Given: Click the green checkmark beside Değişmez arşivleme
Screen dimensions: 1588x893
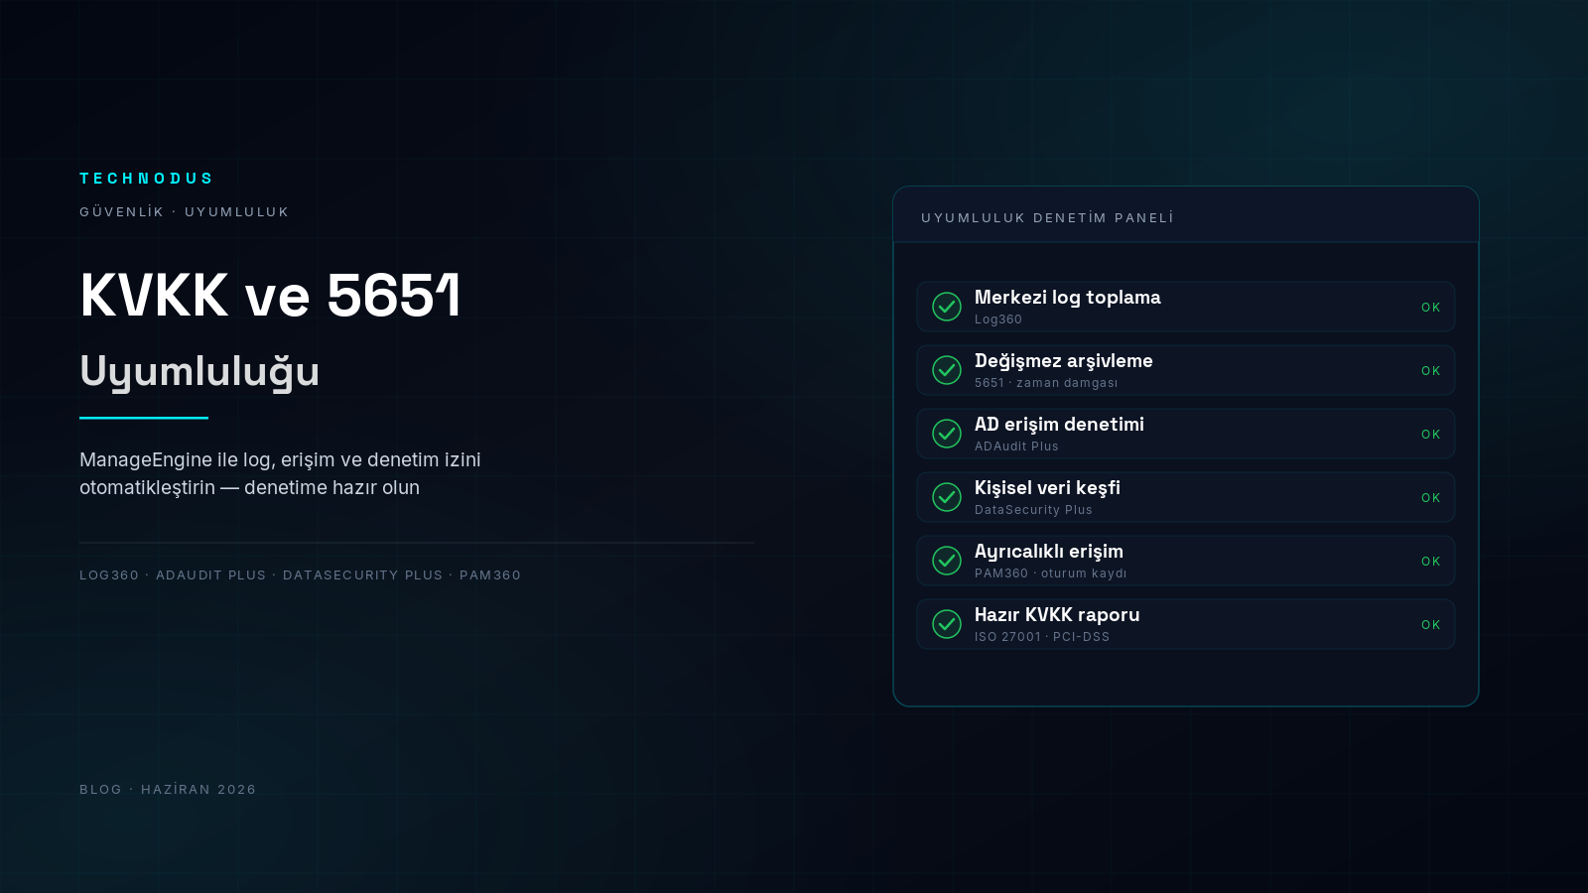Looking at the screenshot, I should (x=947, y=370).
